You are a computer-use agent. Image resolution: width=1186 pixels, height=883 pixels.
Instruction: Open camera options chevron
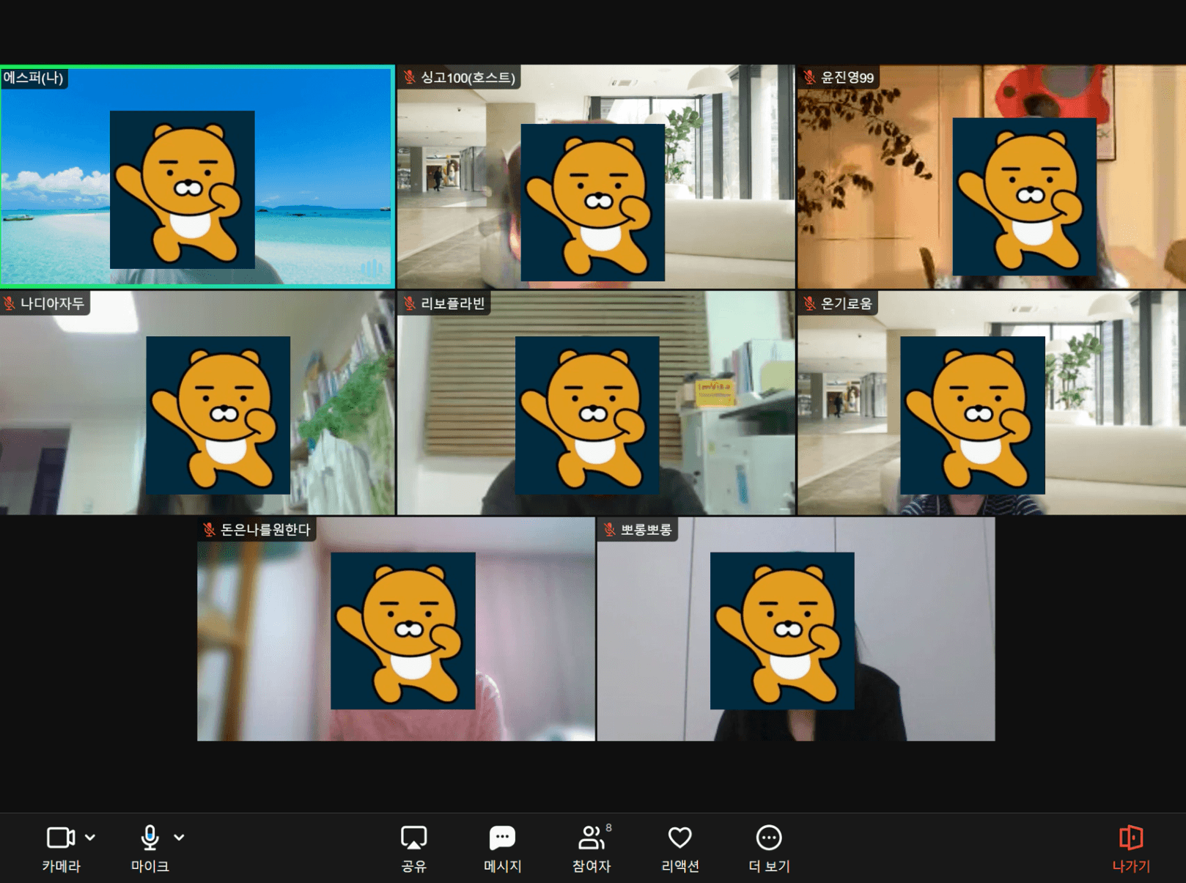click(90, 837)
